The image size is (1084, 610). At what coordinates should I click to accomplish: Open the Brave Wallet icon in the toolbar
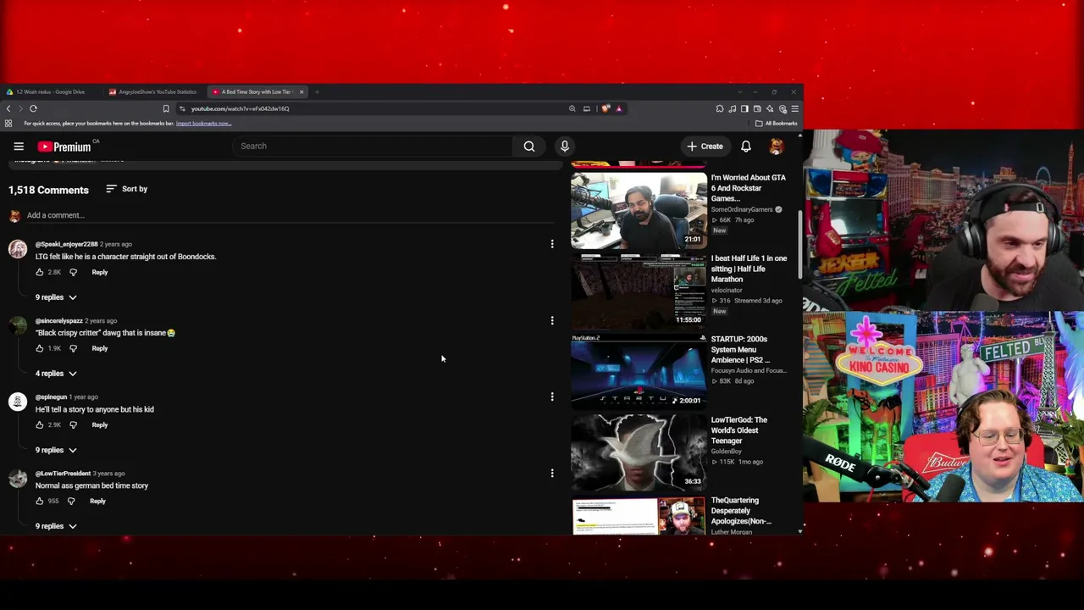(x=757, y=108)
